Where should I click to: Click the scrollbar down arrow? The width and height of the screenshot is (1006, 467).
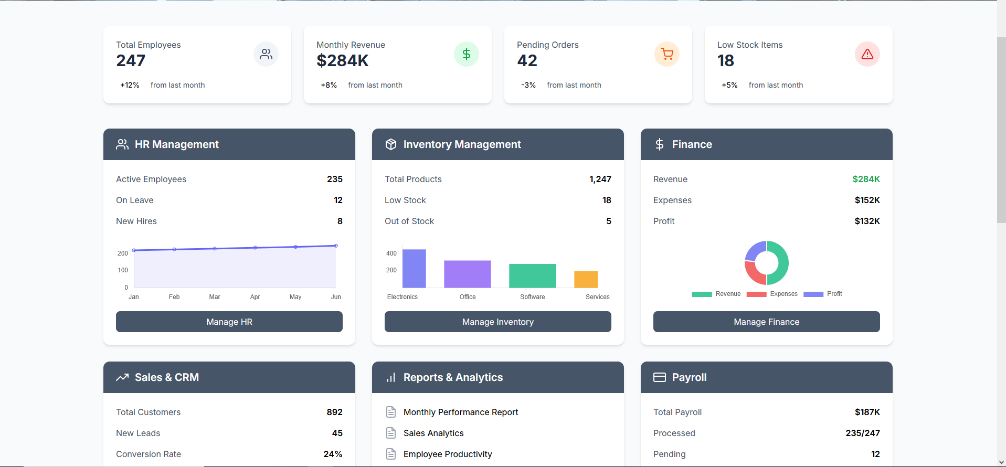click(1001, 462)
